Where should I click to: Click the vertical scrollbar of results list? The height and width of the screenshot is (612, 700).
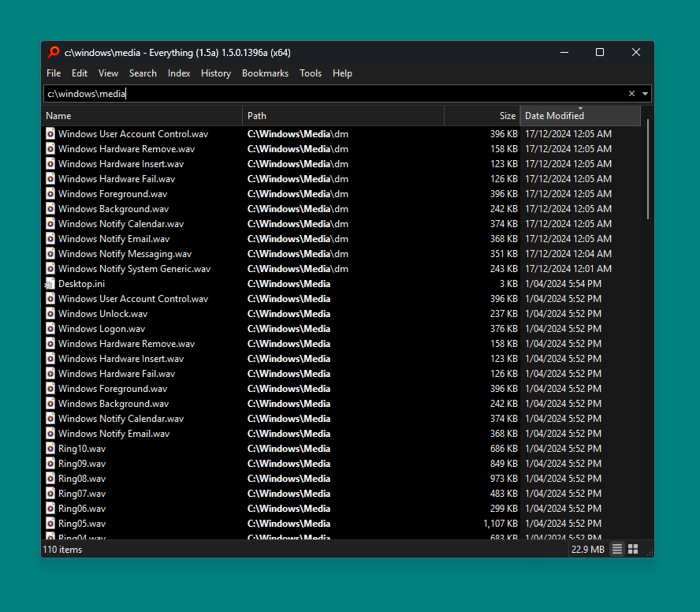(x=648, y=170)
